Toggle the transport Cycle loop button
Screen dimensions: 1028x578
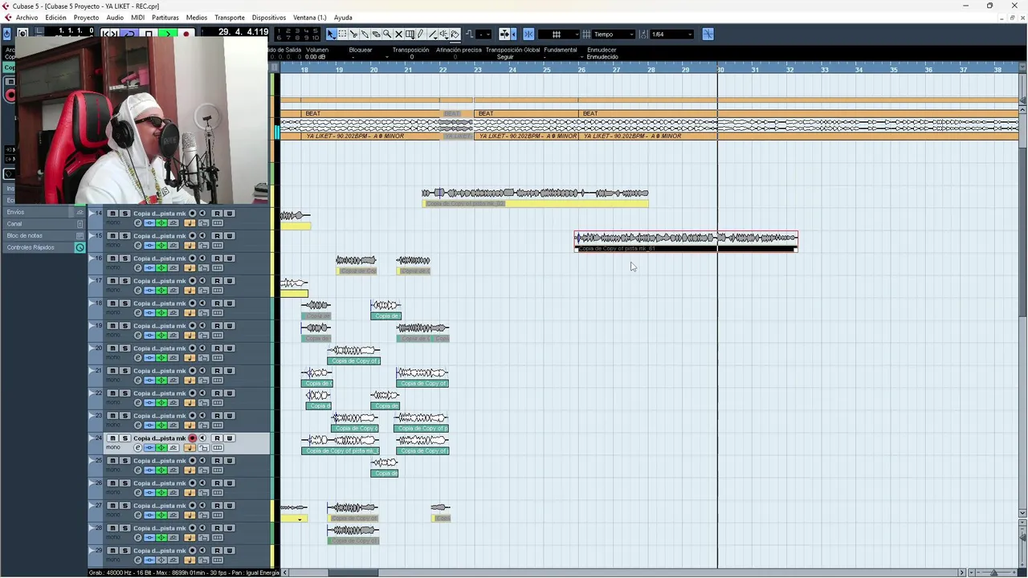(129, 34)
